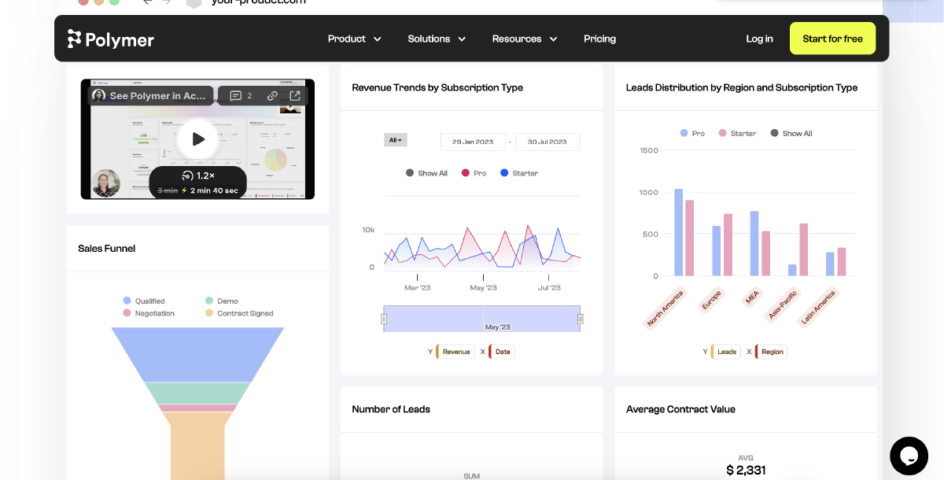The width and height of the screenshot is (944, 480).
Task: Click the left handle of date range slider
Action: 384,319
